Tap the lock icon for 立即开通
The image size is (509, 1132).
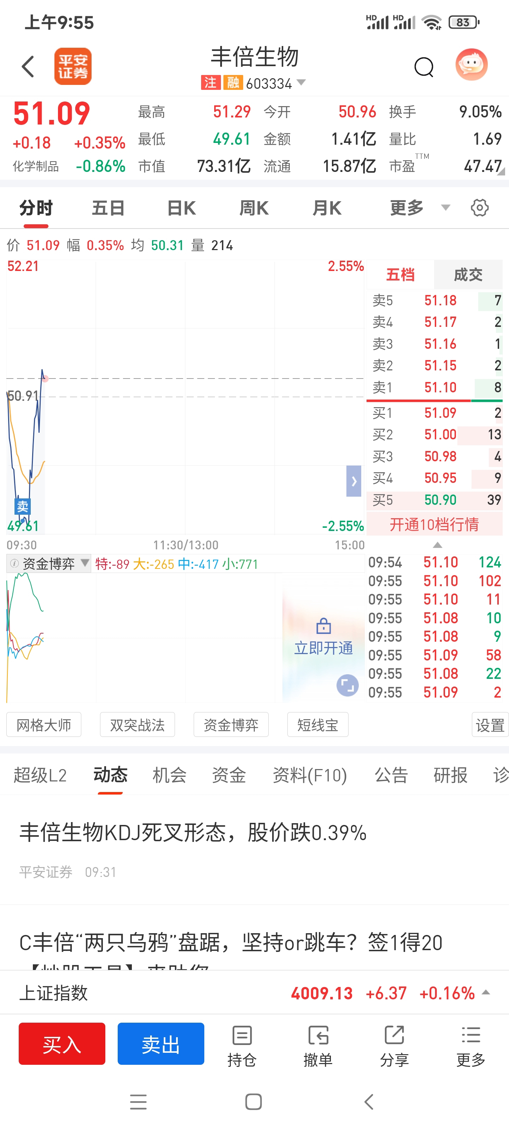(x=324, y=626)
